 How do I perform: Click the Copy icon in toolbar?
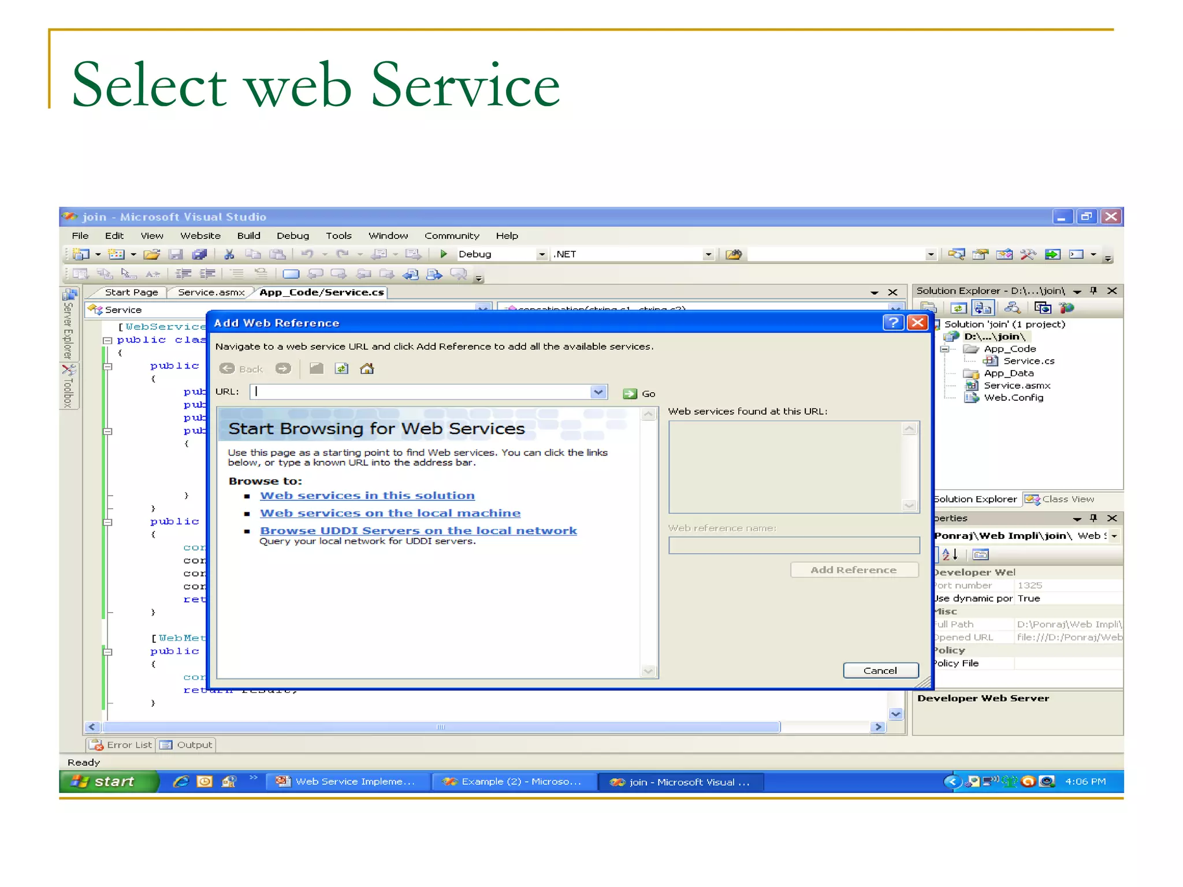(x=253, y=254)
